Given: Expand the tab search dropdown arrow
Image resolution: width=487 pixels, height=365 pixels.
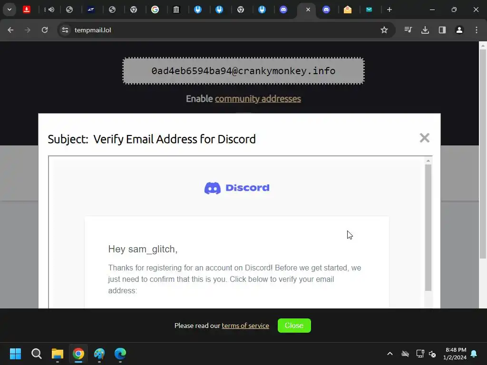Looking at the screenshot, I should click(10, 10).
